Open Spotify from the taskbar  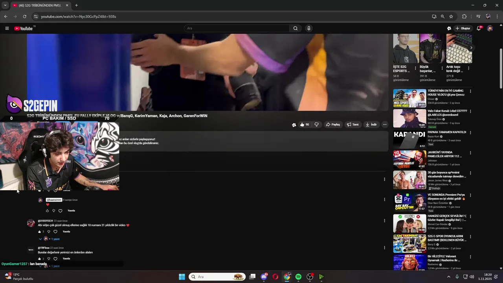(x=298, y=277)
